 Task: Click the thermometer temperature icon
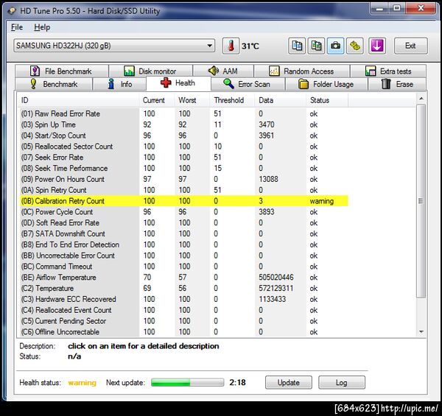231,46
